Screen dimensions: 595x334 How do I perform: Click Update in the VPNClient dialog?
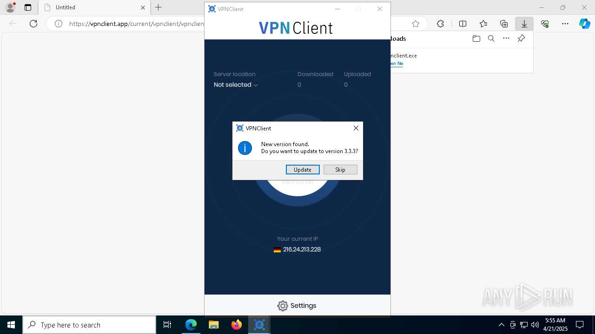coord(303,170)
